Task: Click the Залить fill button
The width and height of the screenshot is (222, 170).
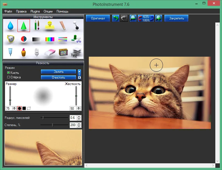Action: tap(59, 72)
